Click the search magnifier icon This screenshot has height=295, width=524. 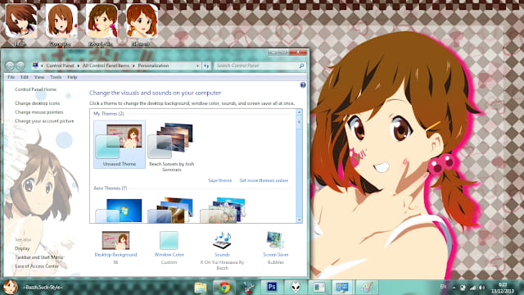pyautogui.click(x=301, y=66)
